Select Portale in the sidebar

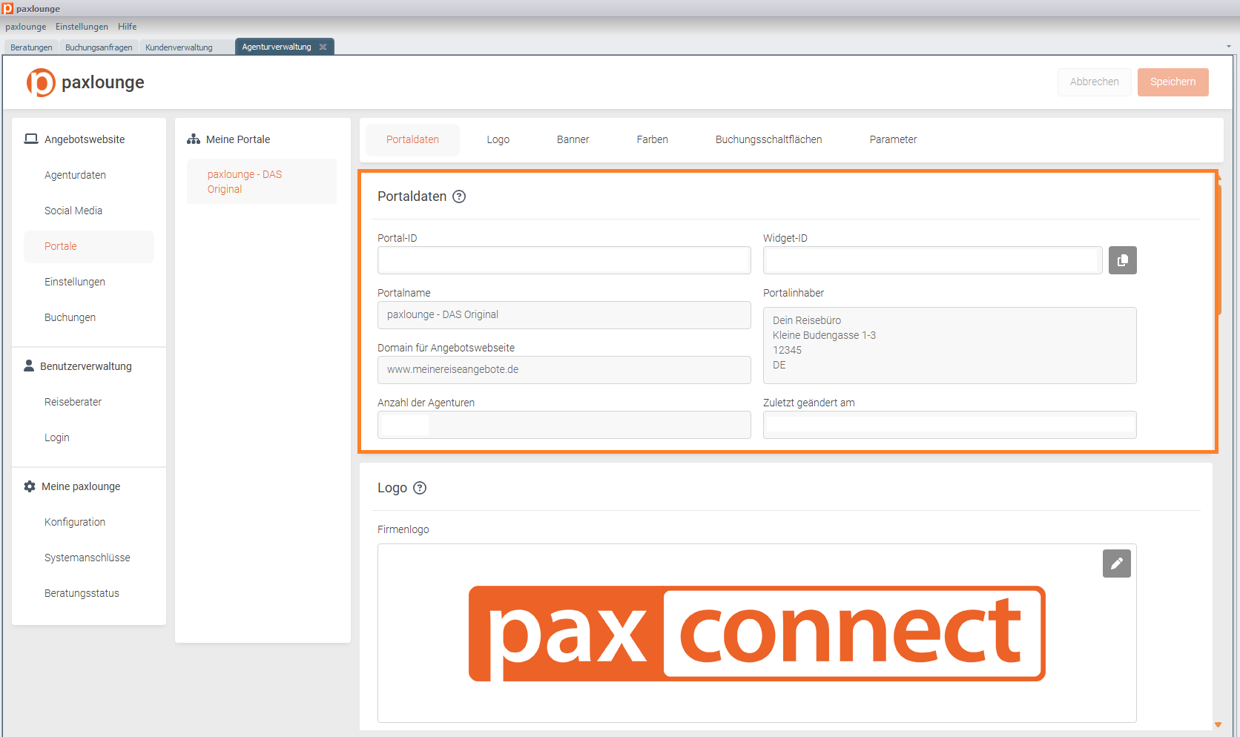(x=89, y=246)
